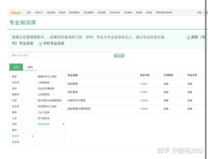This screenshot has width=208, height=159.
Task: Choose 工业工程类 subcategory
Action: pyautogui.click(x=44, y=112)
